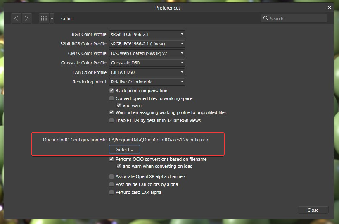This screenshot has width=339, height=224.
Task: Open LAB Color Profile dropdown
Action: tap(147, 72)
